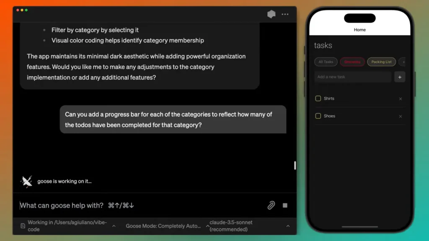Expand the working directory chevron
This screenshot has width=429, height=241.
pos(114,226)
